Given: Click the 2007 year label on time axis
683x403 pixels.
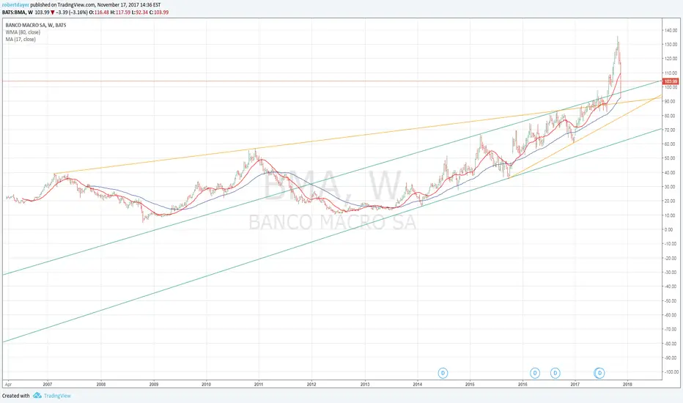Looking at the screenshot, I should 48,384.
